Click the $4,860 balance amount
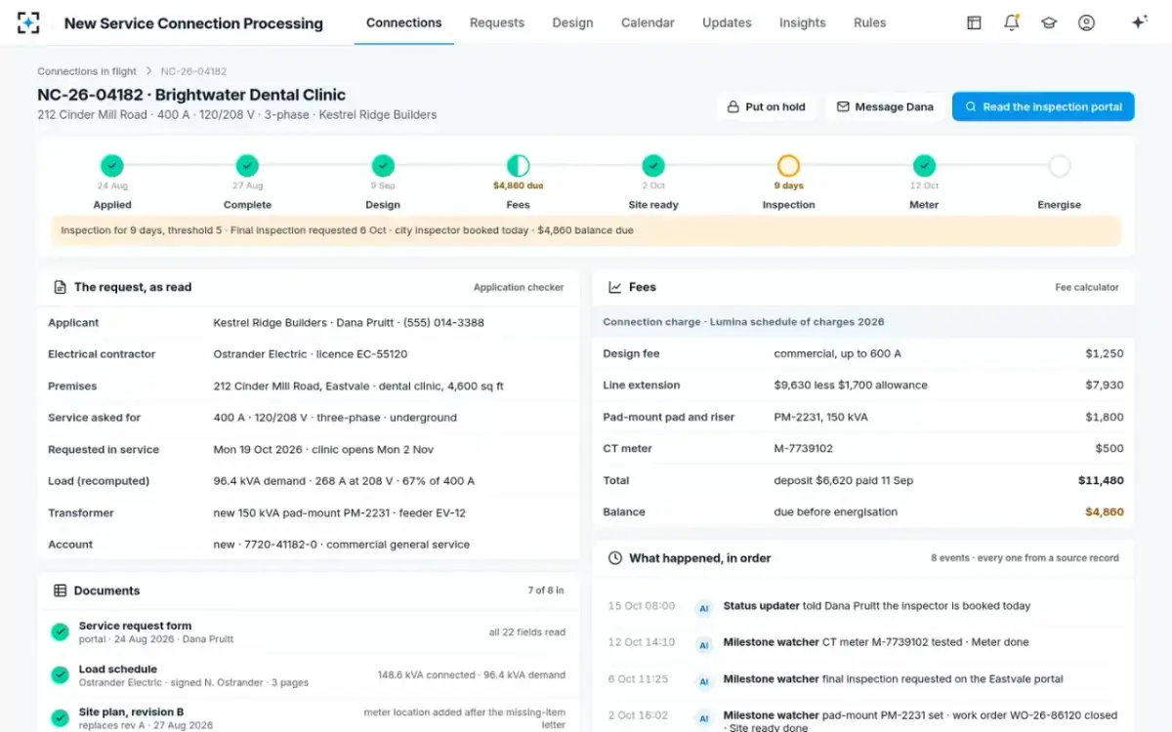Screen dimensions: 1172x732 1104,511
